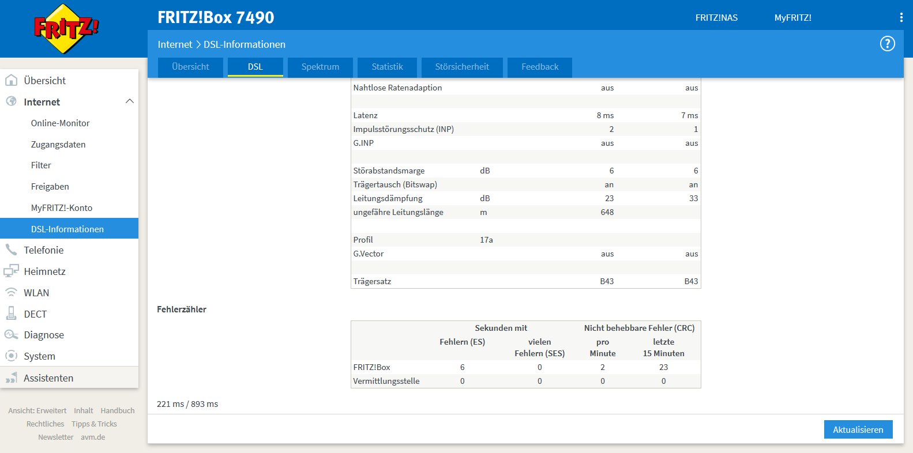This screenshot has height=453, width=913.
Task: Click the WLAN wifi icon
Action: [11, 292]
